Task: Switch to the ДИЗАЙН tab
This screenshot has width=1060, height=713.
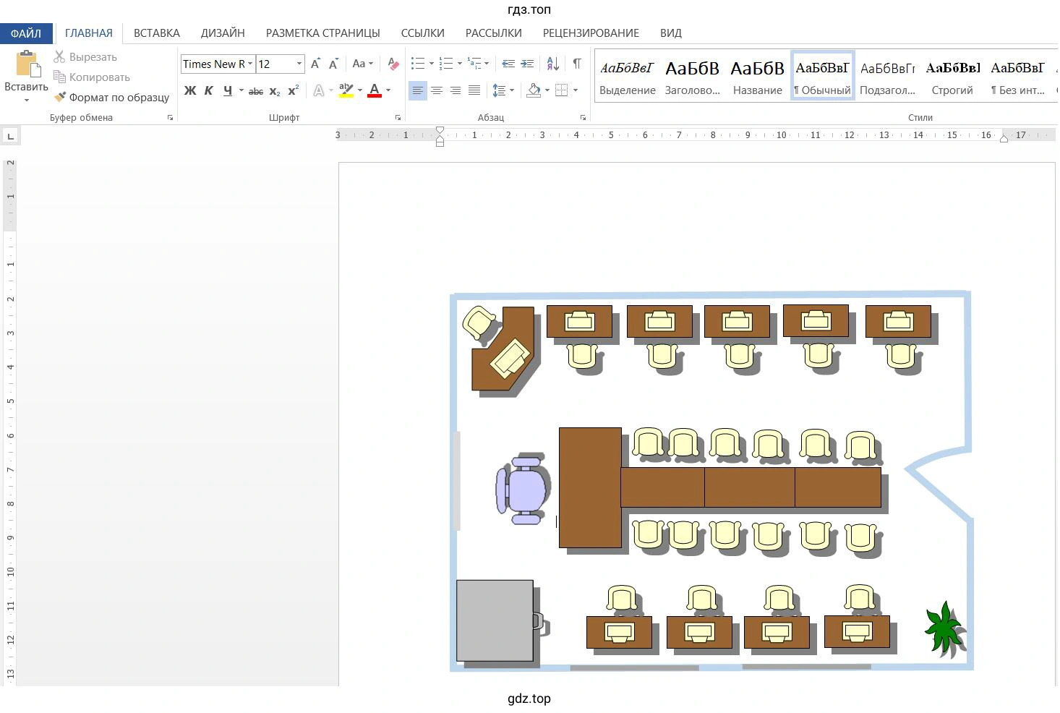Action: pyautogui.click(x=223, y=33)
